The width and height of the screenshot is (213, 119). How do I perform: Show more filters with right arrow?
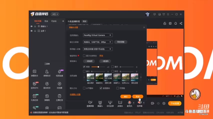(141, 77)
